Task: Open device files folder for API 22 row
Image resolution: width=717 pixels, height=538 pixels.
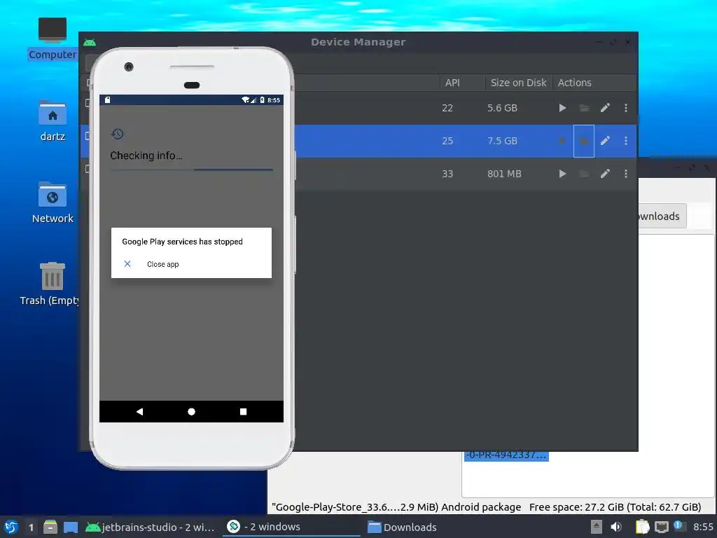Action: point(584,108)
